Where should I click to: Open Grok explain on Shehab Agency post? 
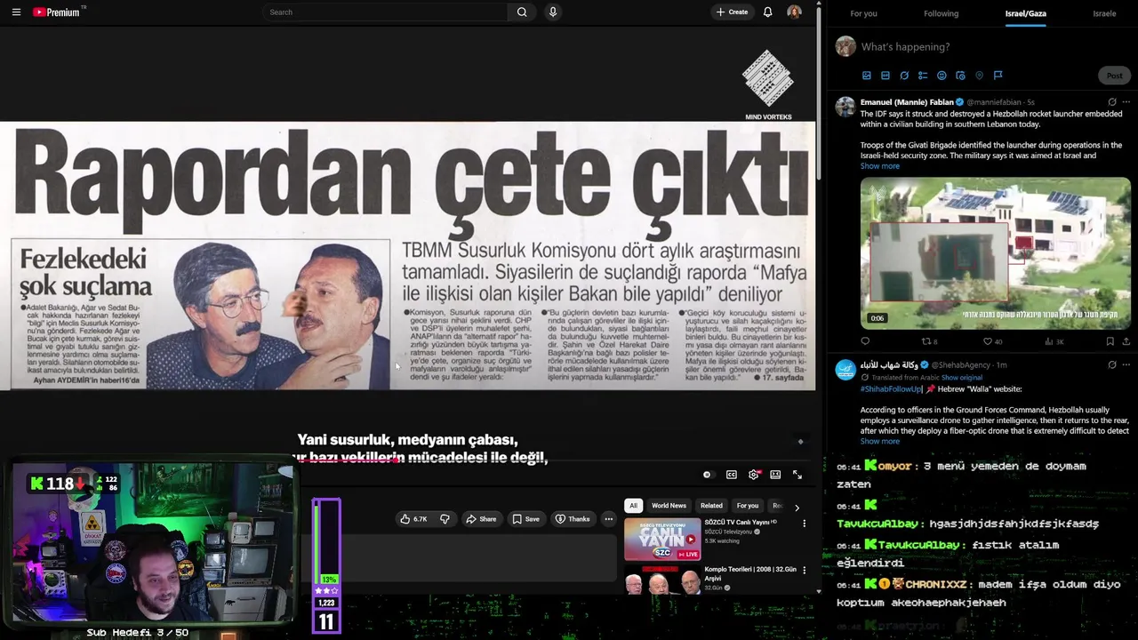click(x=1111, y=364)
